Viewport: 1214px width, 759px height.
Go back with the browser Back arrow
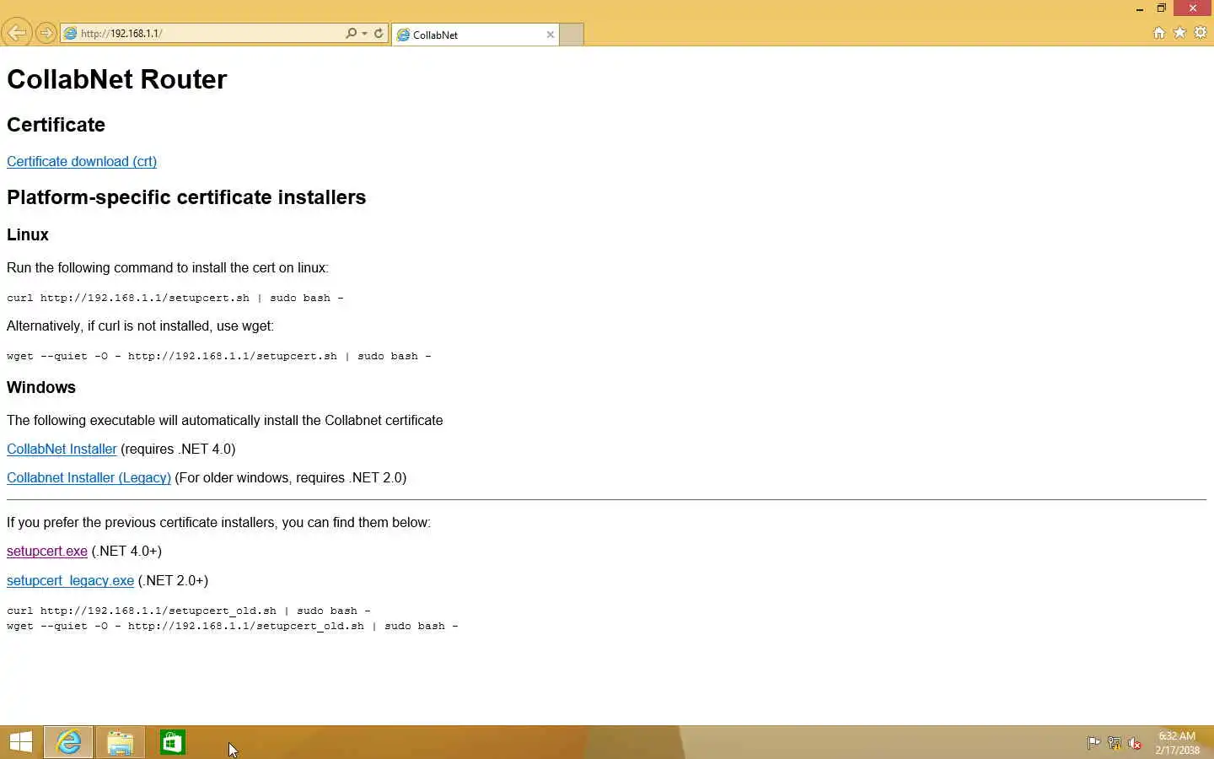coord(16,33)
